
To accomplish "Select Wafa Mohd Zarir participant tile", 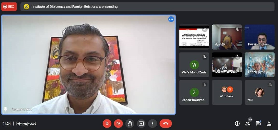I will tap(194, 65).
